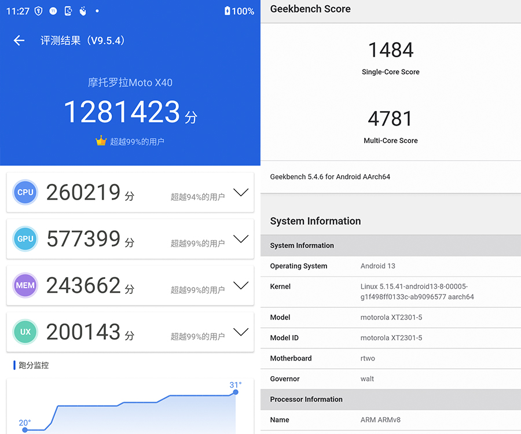This screenshot has height=434, width=521.
Task: Tap the purple MEM badge icon
Action: [25, 285]
